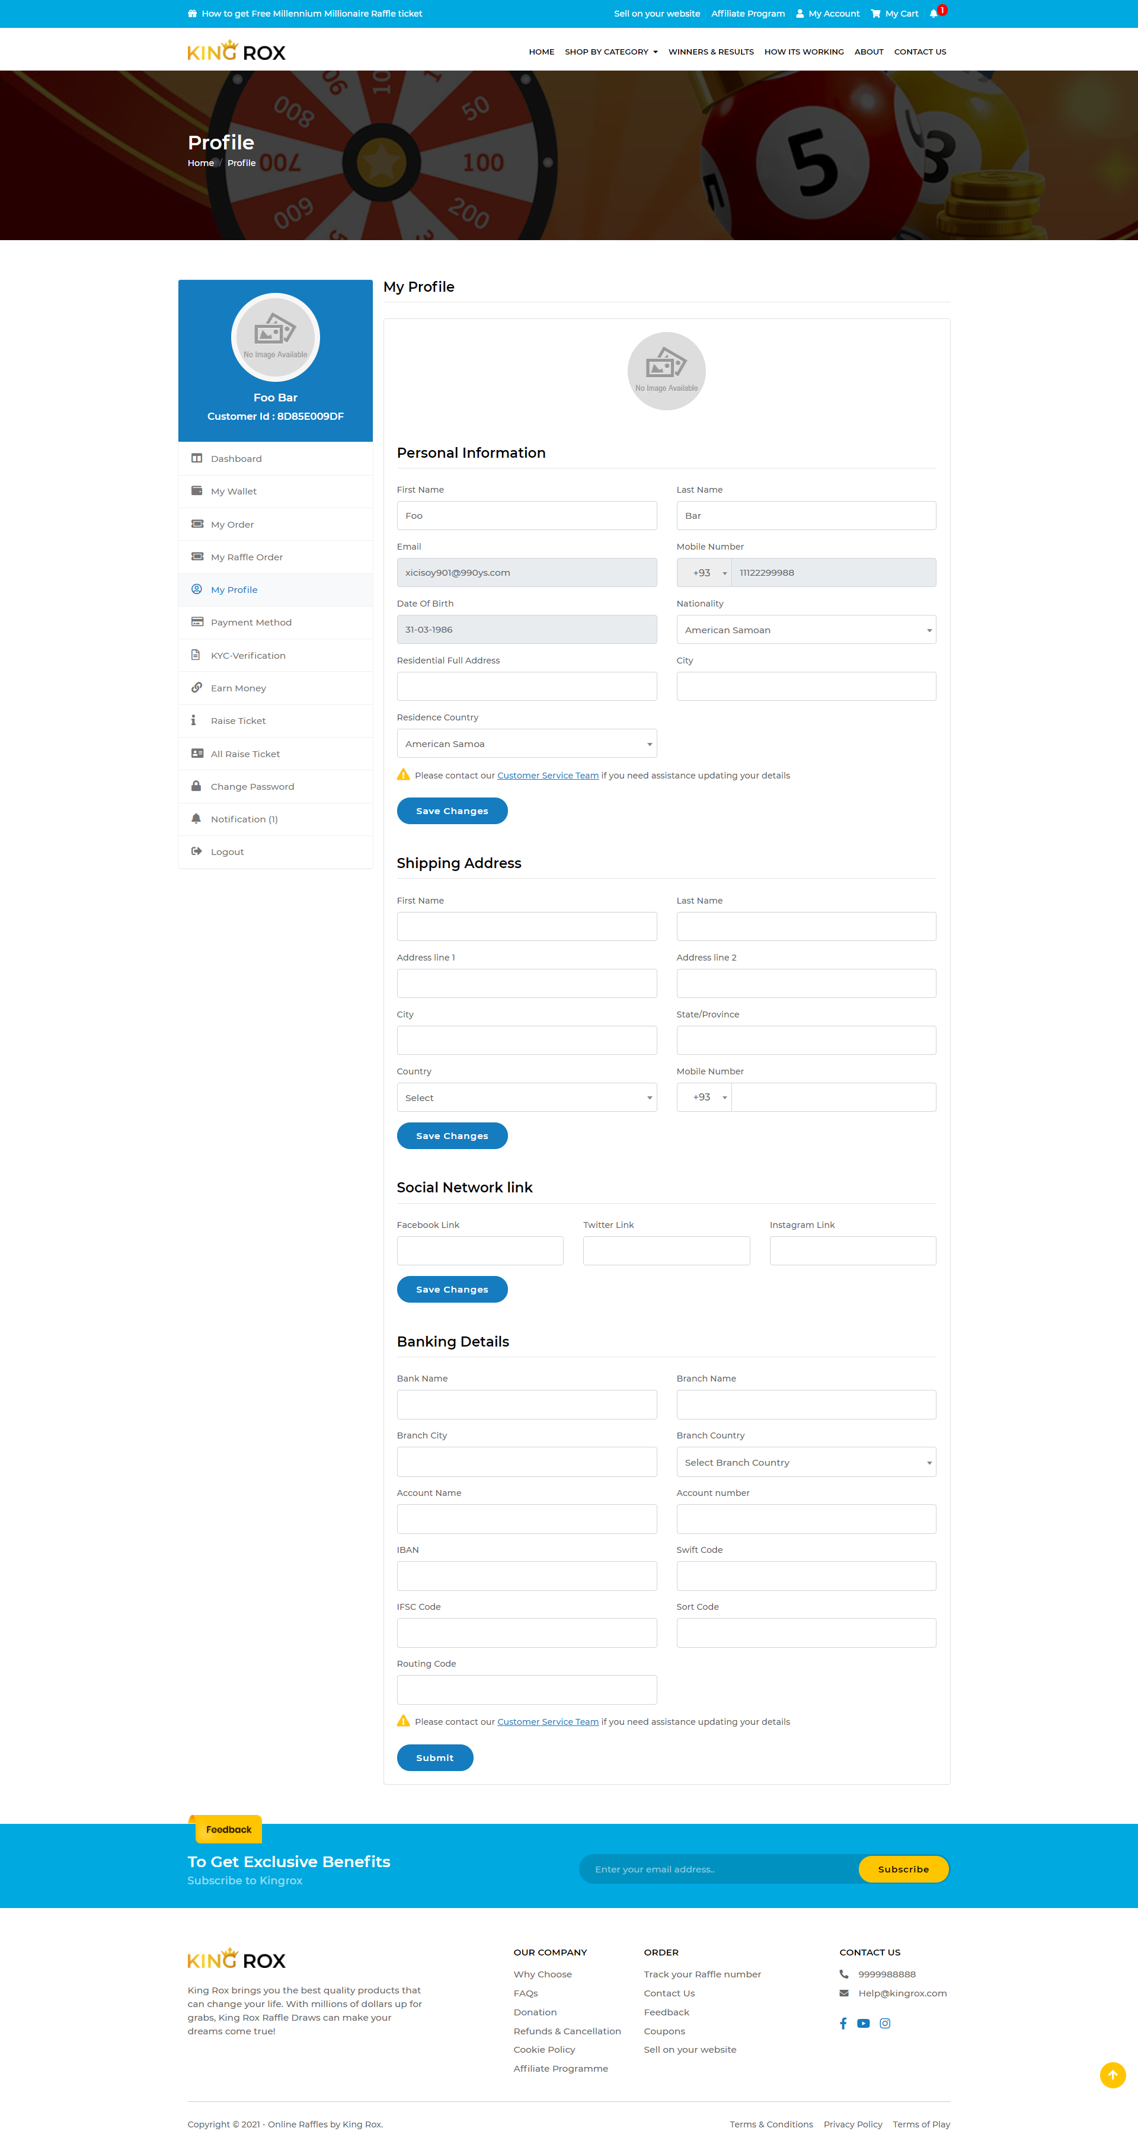The height and width of the screenshot is (2147, 1138).
Task: Open Track your Raffle number link
Action: (702, 1974)
